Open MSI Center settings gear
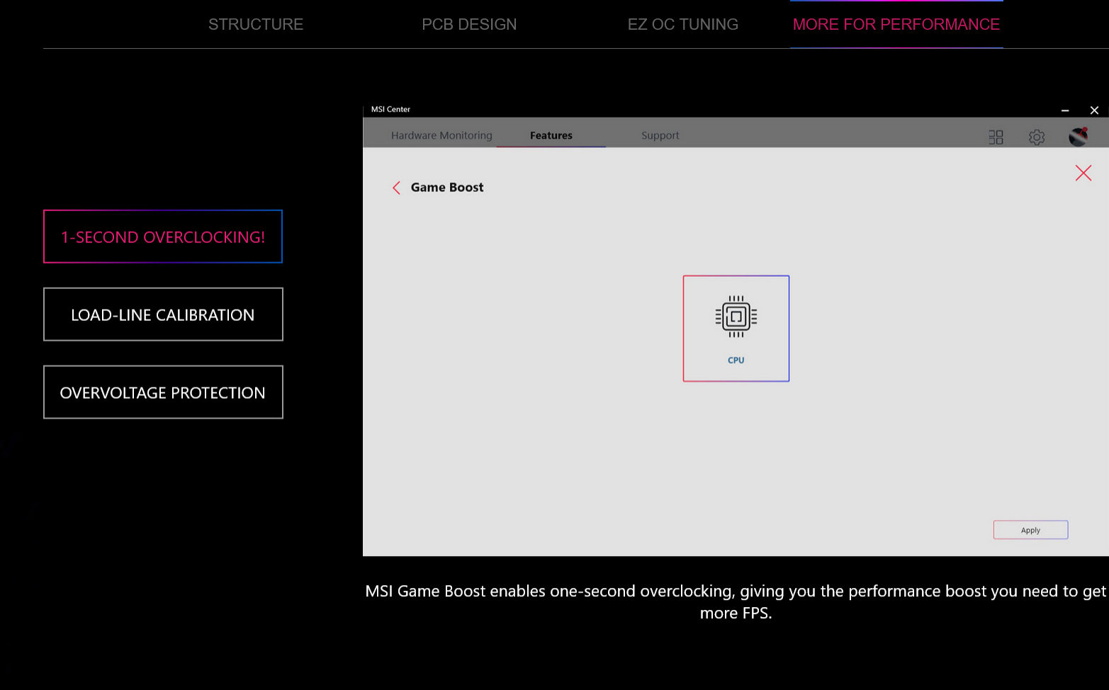This screenshot has width=1109, height=690. click(1036, 137)
